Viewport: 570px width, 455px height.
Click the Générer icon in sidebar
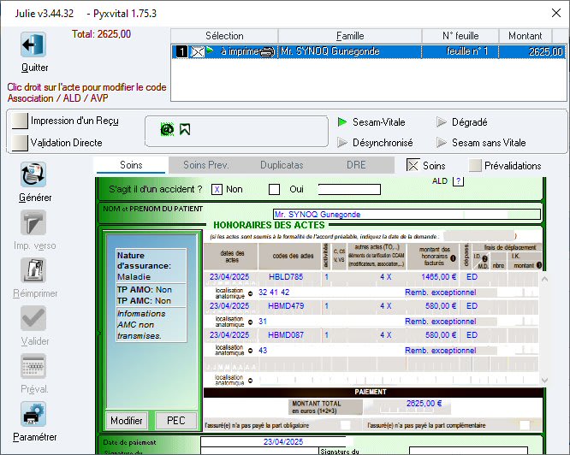[x=33, y=174]
